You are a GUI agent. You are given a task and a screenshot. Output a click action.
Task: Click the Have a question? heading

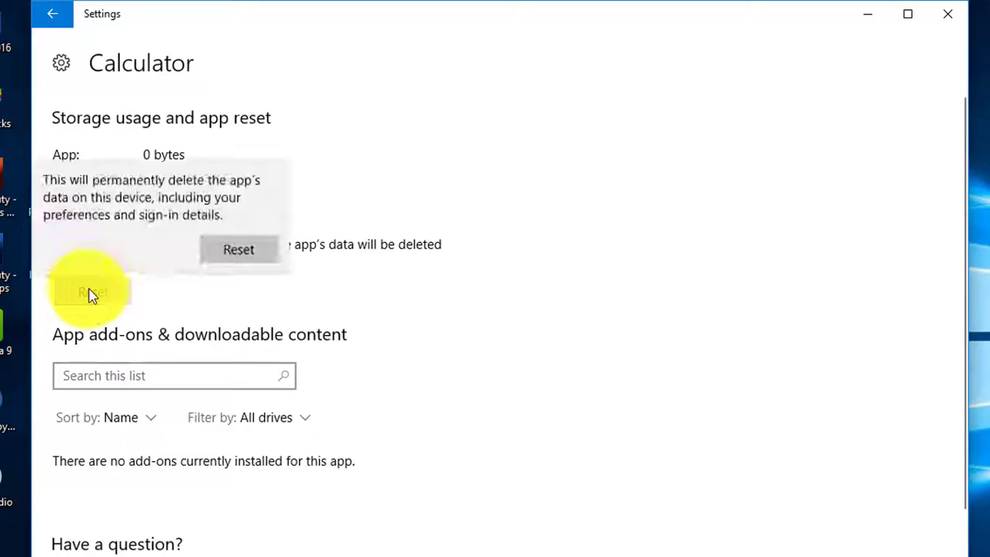click(x=117, y=545)
